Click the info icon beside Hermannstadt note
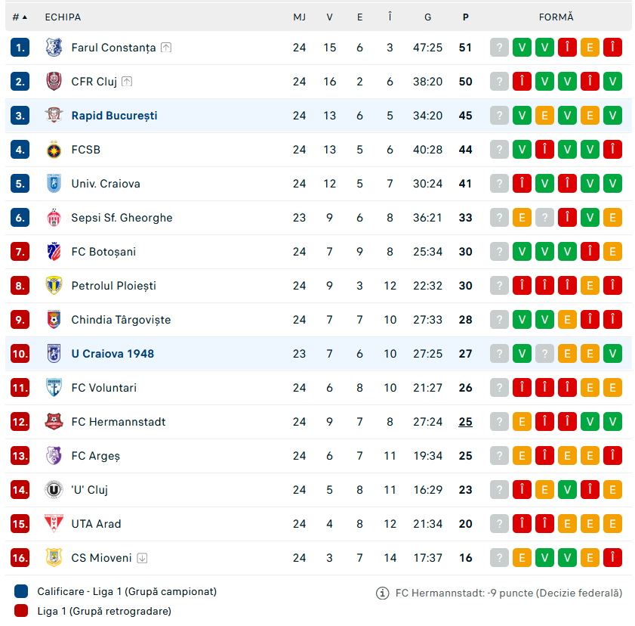This screenshot has width=635, height=626. pos(383,593)
